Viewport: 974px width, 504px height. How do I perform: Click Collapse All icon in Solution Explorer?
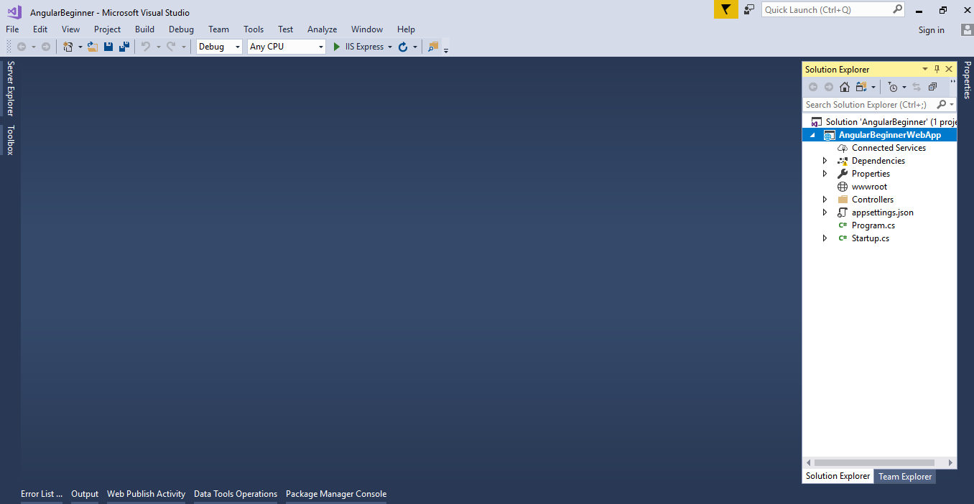[x=932, y=87]
